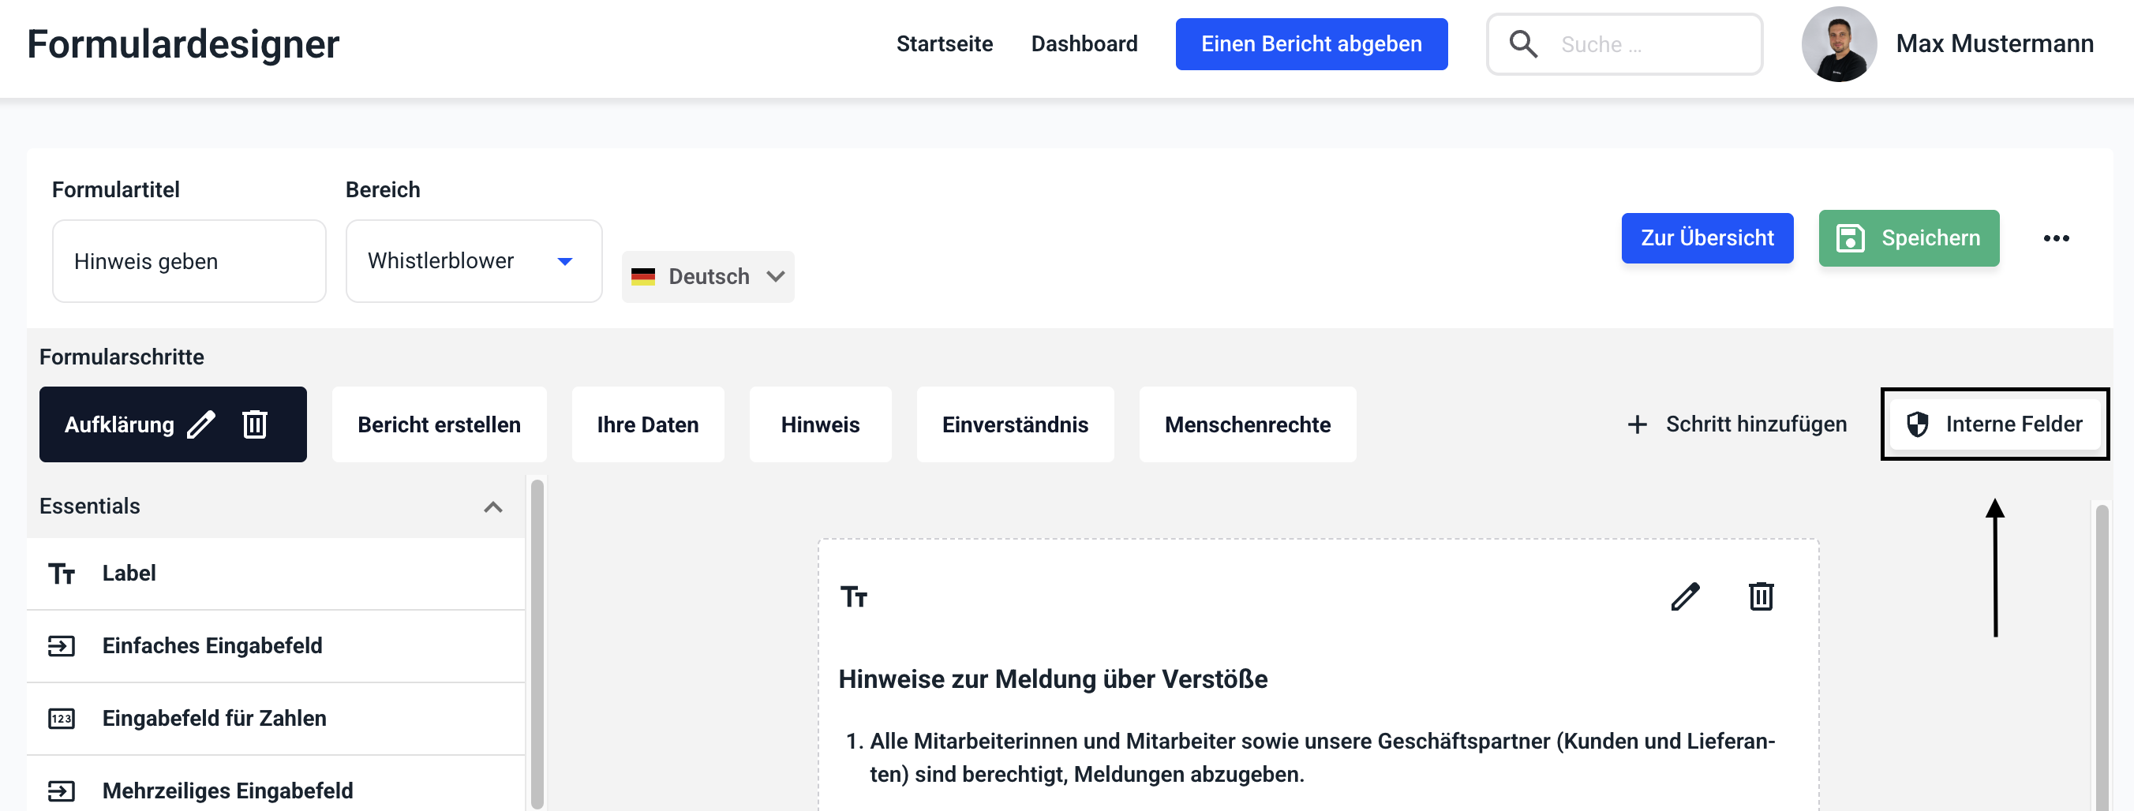Select the Label element from Essentials
Image resolution: width=2134 pixels, height=811 pixels.
(x=129, y=574)
